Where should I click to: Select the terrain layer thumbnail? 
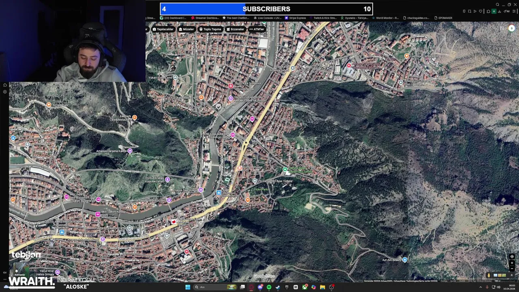click(504, 275)
